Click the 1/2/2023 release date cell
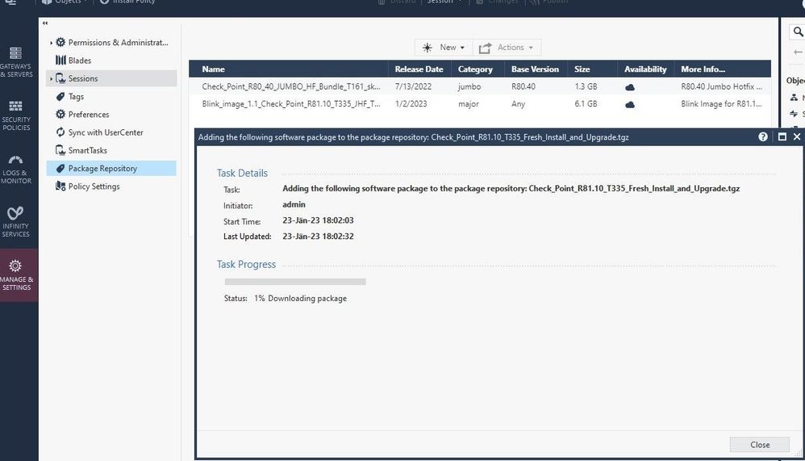This screenshot has height=461, width=805. (411, 104)
